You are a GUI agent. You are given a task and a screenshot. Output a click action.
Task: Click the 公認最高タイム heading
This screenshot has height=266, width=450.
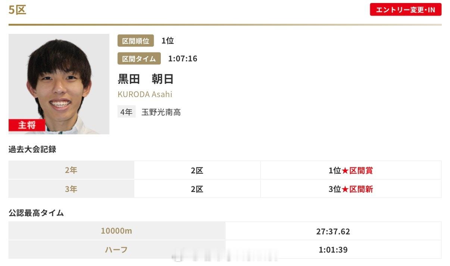coord(36,213)
